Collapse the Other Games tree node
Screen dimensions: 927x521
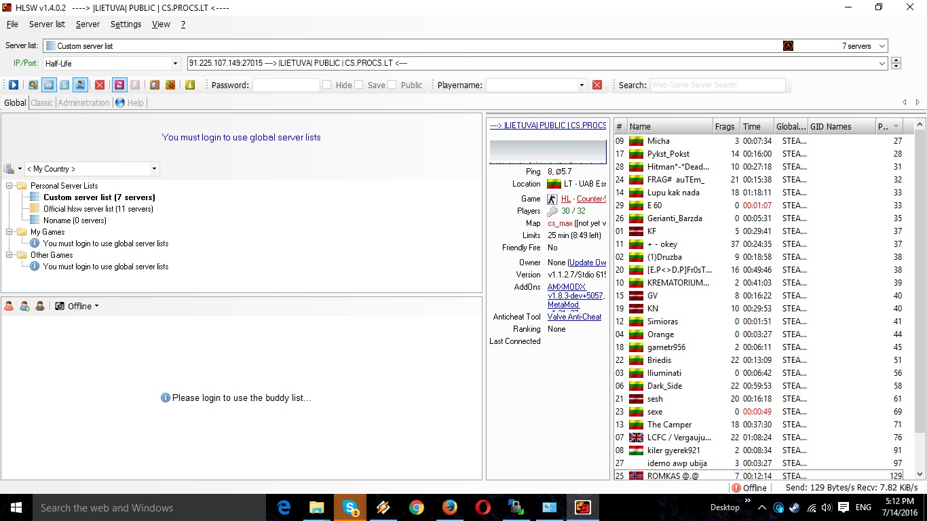[10, 255]
